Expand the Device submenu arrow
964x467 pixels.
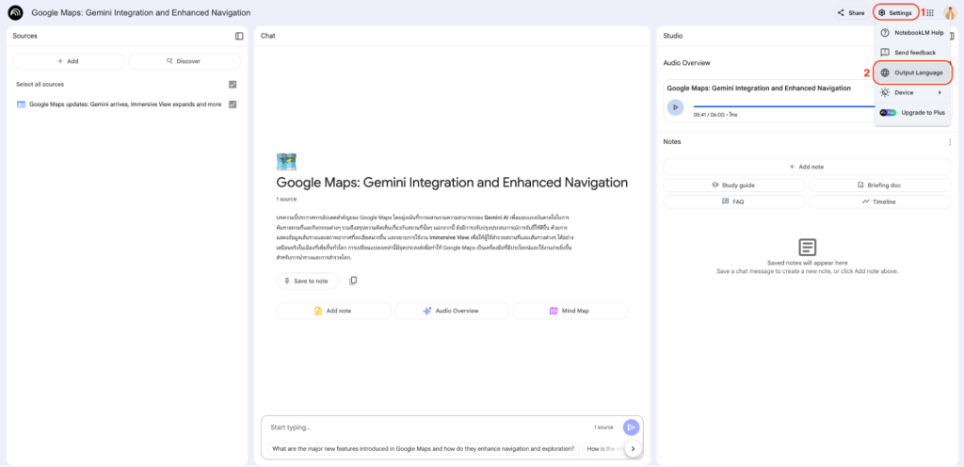click(940, 92)
